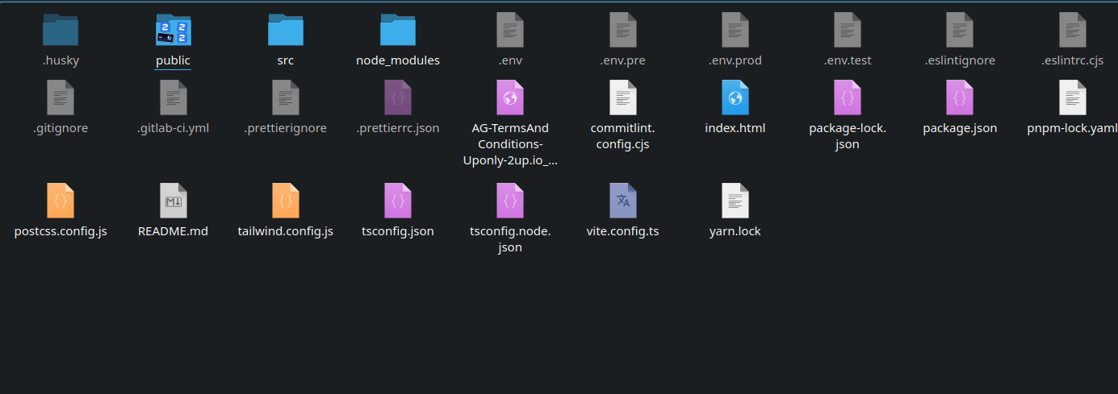Viewport: 1118px width, 394px height.
Task: Open the node_modules folder
Action: point(397,31)
